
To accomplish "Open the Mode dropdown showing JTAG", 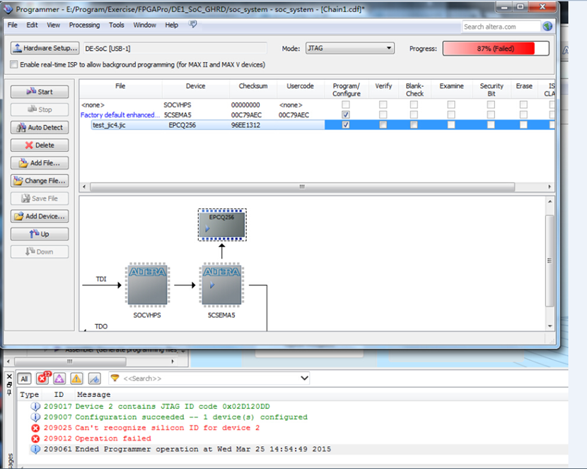I will (349, 48).
